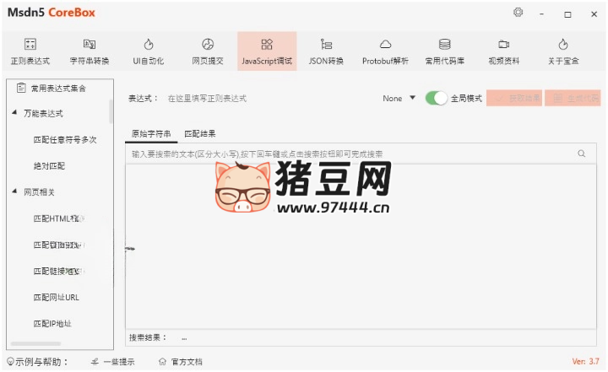Click the 官方文档 home icon

[x=162, y=362]
